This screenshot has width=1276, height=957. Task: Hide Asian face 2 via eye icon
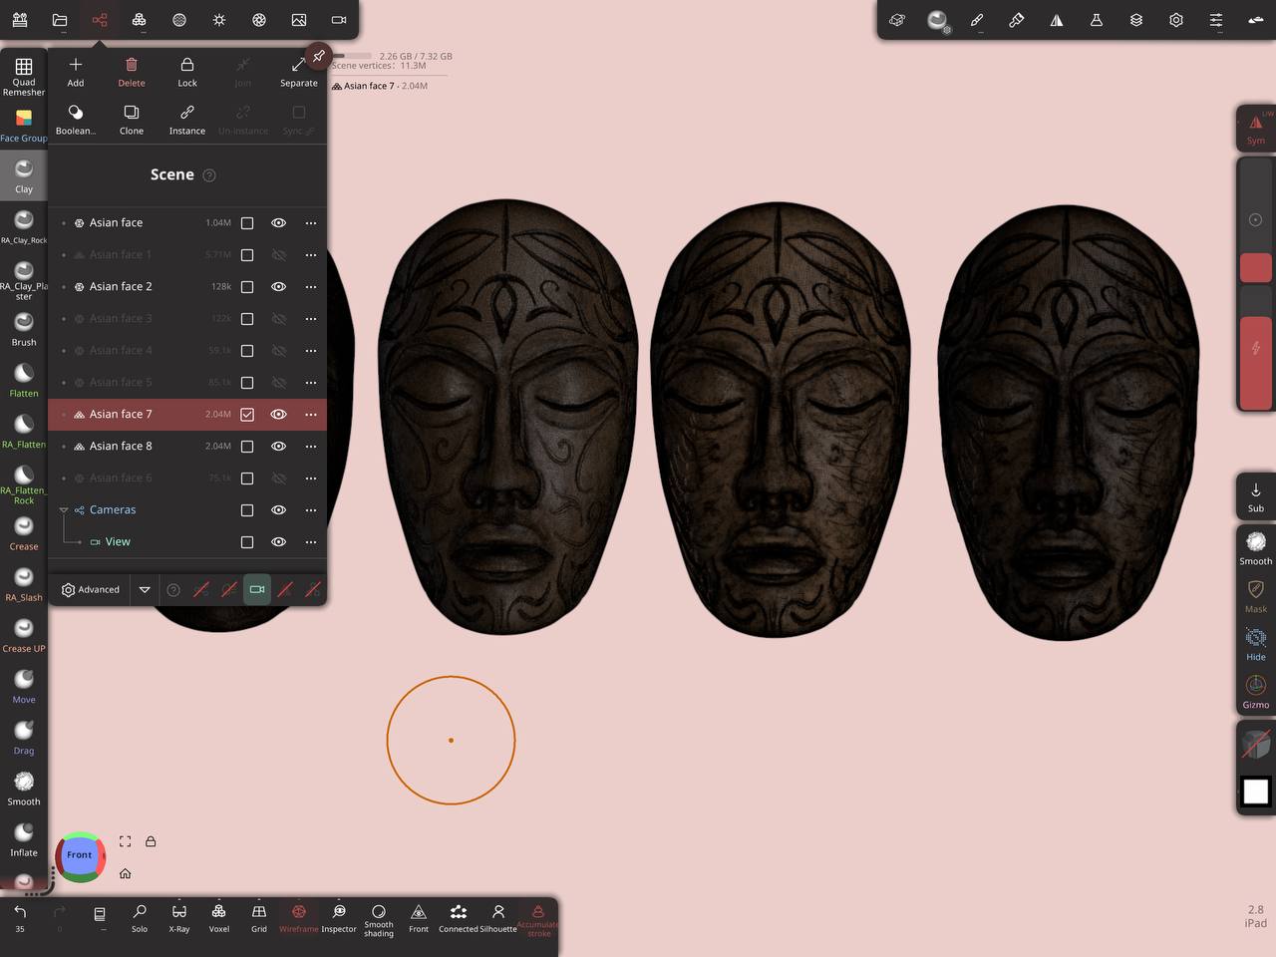[279, 287]
